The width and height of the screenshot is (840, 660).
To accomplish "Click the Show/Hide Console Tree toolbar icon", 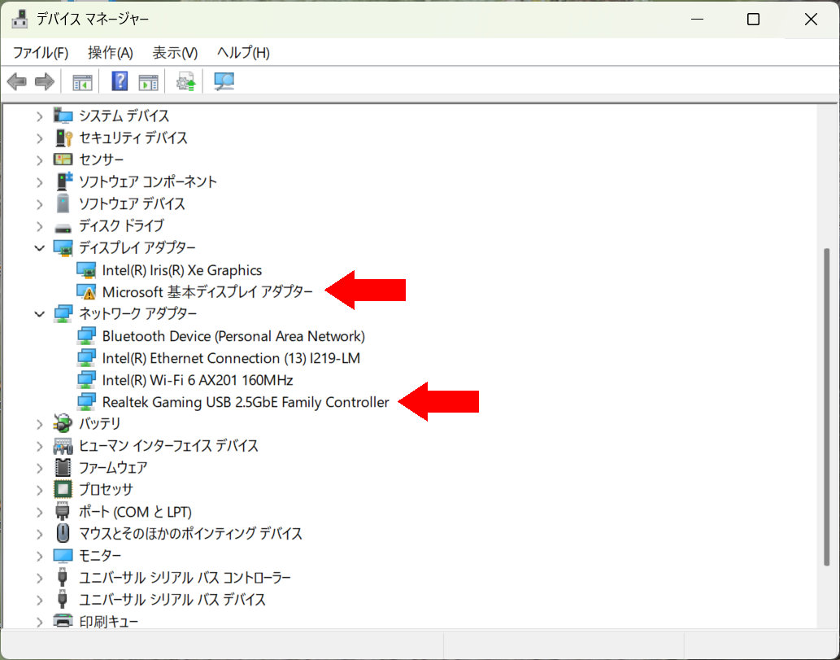I will pyautogui.click(x=82, y=81).
